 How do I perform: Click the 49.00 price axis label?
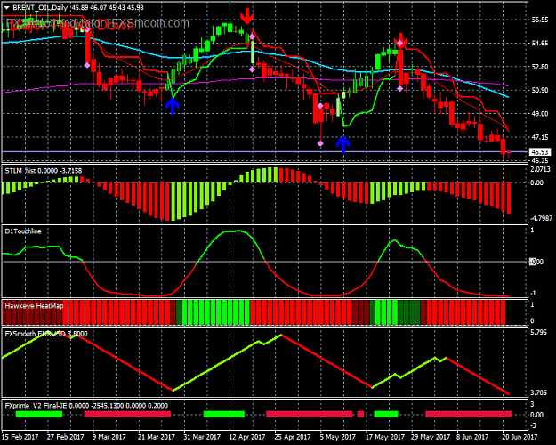point(540,114)
